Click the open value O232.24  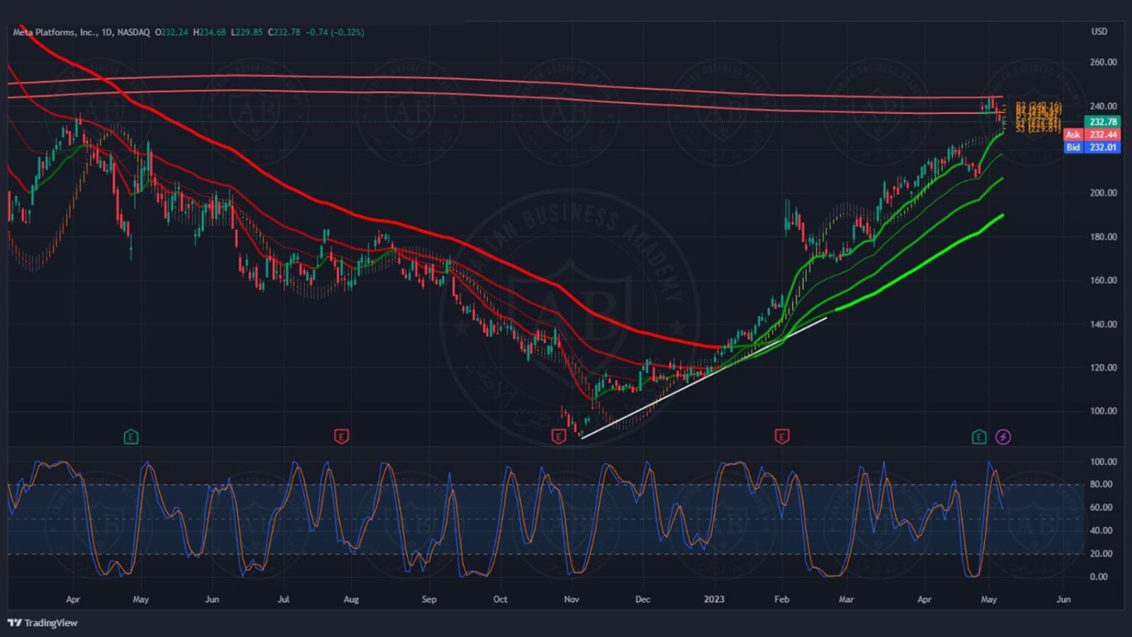(171, 32)
